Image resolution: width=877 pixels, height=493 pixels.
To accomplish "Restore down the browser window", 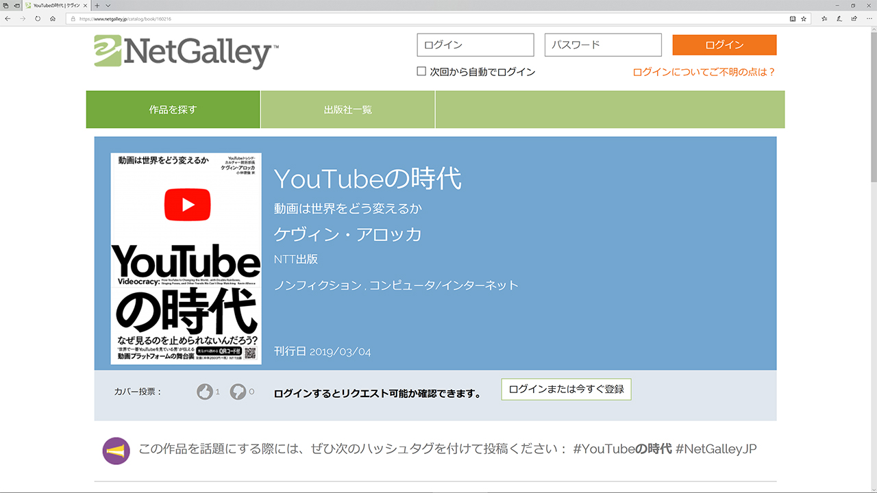I will 853,5.
